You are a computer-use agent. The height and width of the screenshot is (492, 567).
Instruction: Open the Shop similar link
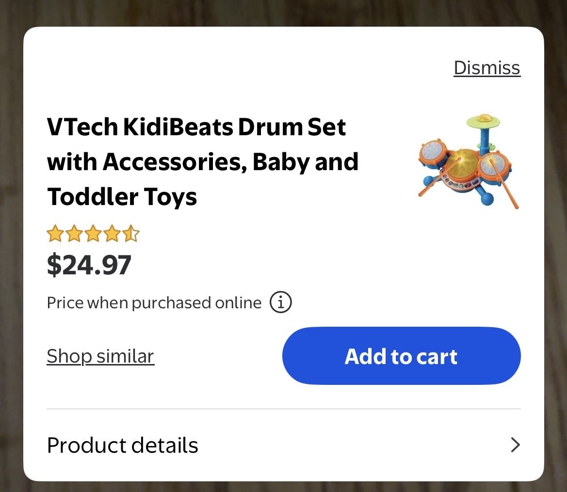click(100, 356)
